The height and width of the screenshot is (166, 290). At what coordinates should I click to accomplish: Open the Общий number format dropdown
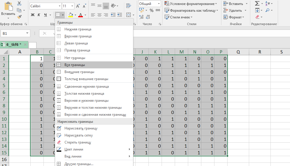(x=159, y=4)
